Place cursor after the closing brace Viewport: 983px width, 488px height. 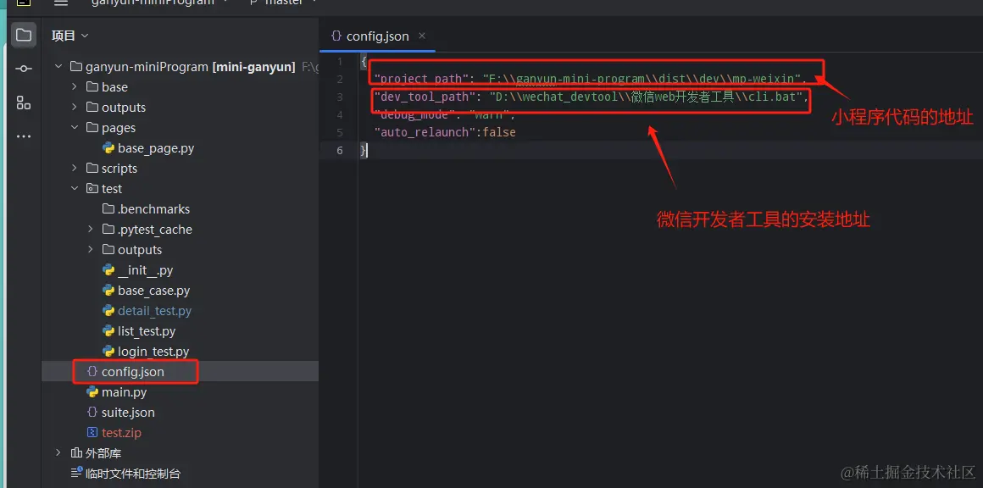coord(368,150)
